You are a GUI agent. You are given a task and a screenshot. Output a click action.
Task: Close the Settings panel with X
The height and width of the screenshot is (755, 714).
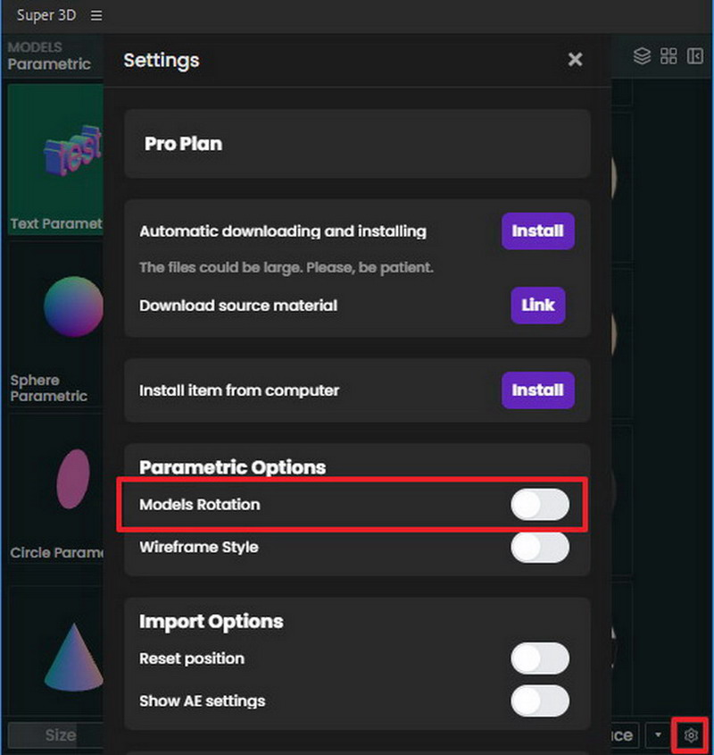[x=575, y=60]
